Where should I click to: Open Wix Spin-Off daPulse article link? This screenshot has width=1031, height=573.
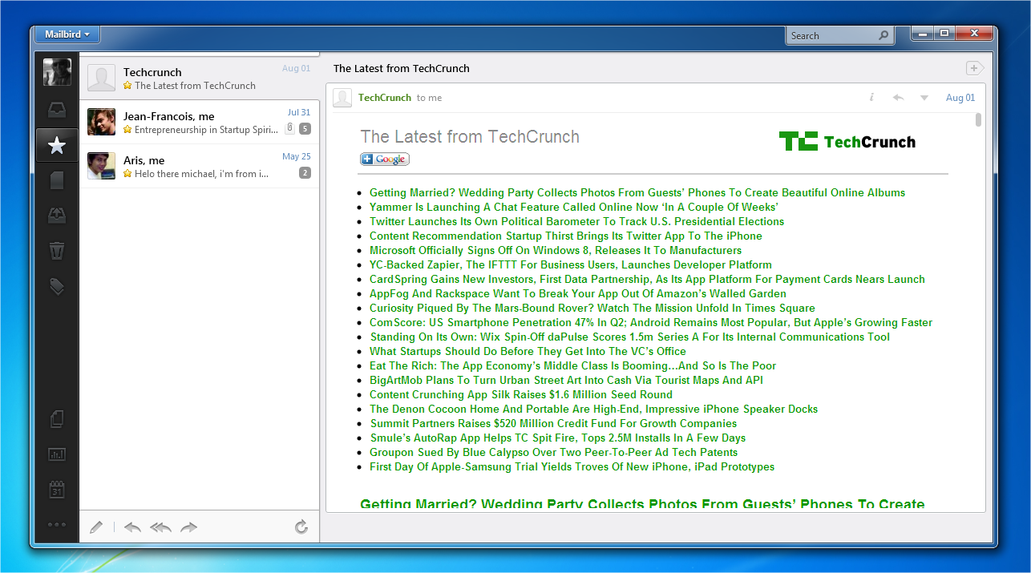(630, 337)
